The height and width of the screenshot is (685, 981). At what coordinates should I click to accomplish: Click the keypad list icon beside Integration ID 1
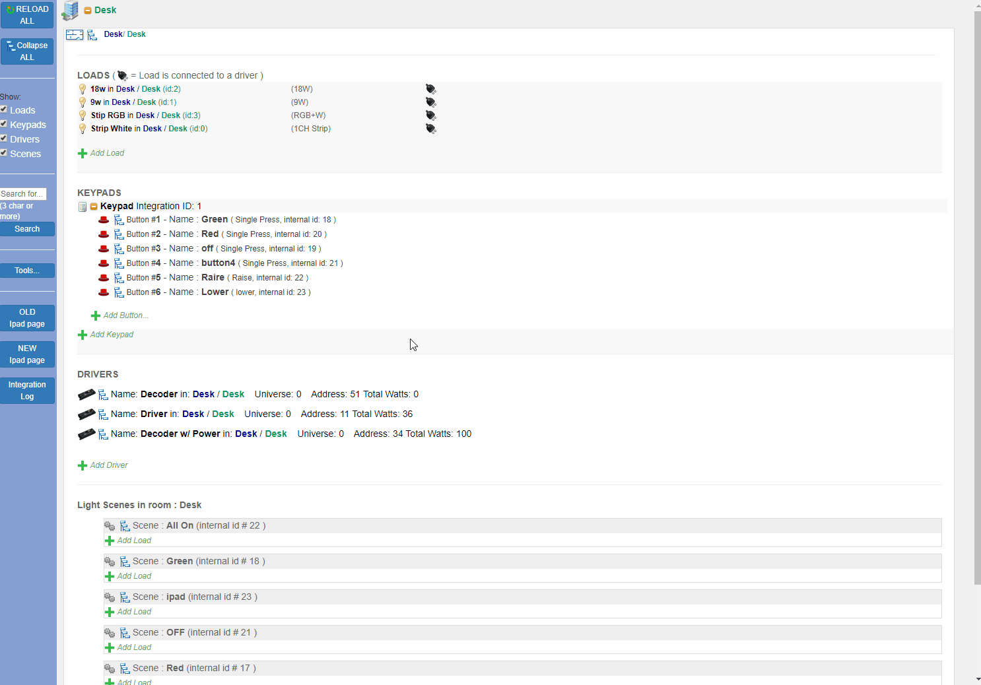pos(83,207)
